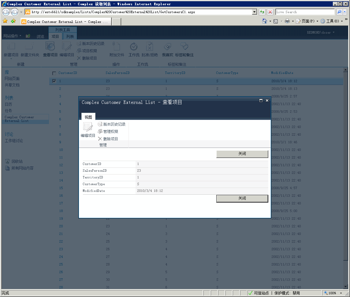Viewport: 350px width, 297px height.
Task: Click the browser Back button
Action: click(x=6, y=12)
